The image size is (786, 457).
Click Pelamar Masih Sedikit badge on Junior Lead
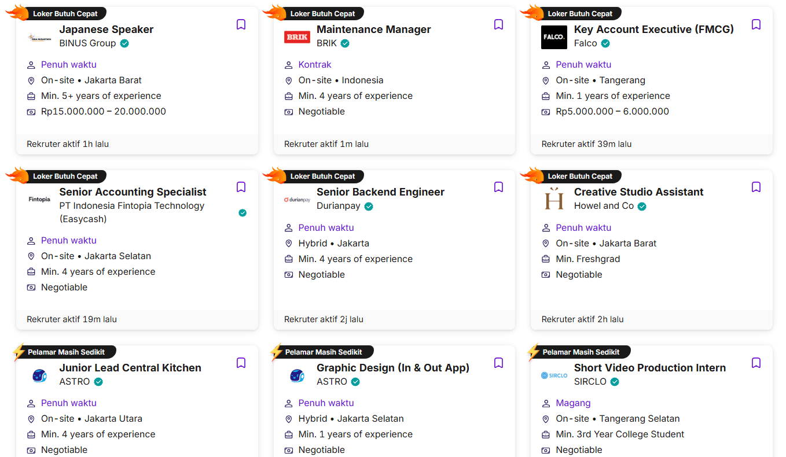click(66, 352)
